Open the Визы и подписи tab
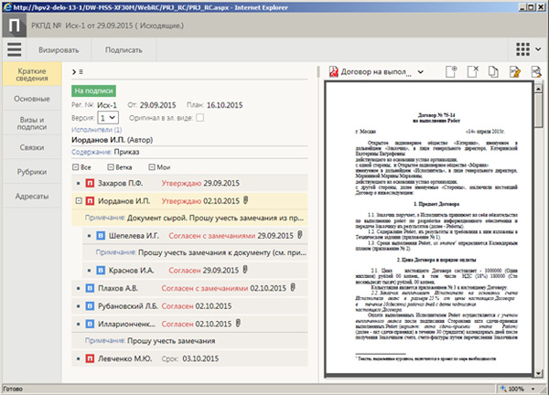549x395 pixels. [x=32, y=123]
